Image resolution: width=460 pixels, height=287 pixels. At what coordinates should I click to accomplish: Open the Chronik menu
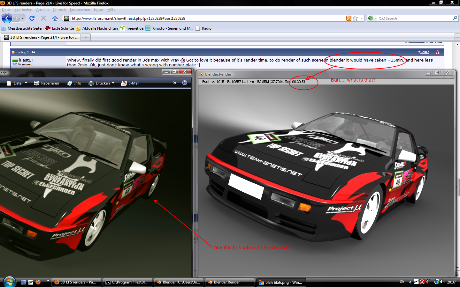(x=59, y=10)
